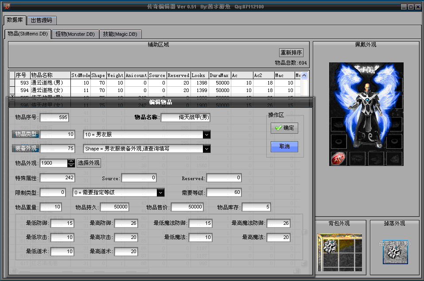This screenshot has height=281, width=424.
Task: Select the 通云道袍(男) table row
Action: [x=155, y=83]
